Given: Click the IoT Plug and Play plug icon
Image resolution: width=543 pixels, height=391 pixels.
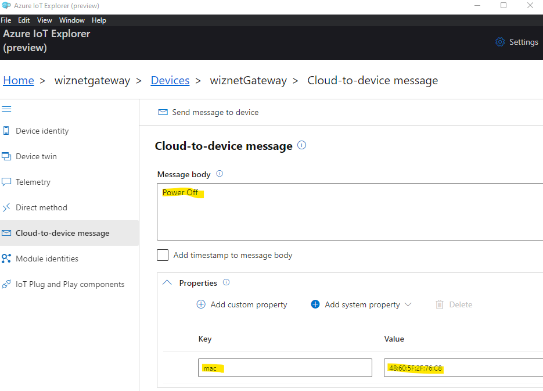Looking at the screenshot, I should pos(6,284).
